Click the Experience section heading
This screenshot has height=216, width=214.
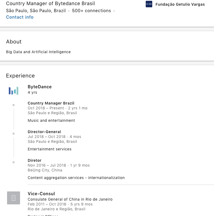click(20, 76)
